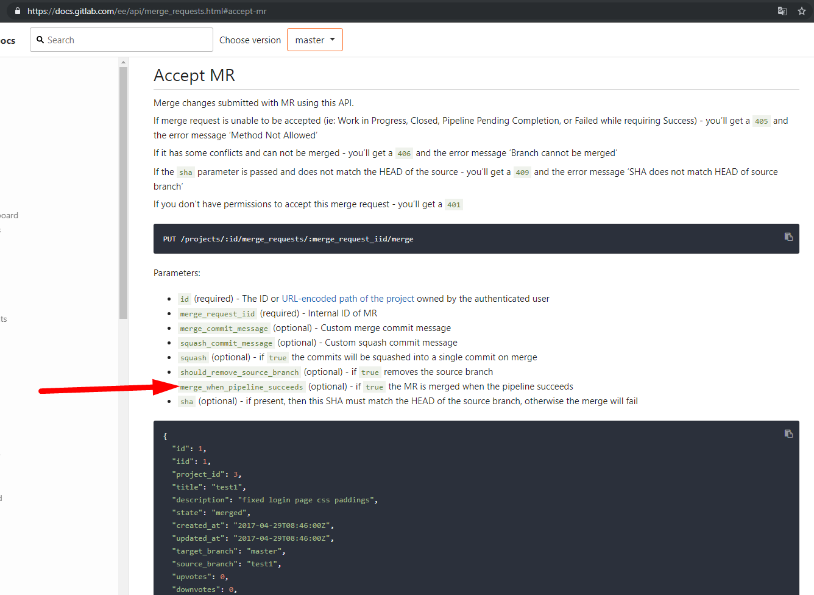Click the copy icon beside the JSON block
Screen dimensions: 814x595
(x=788, y=433)
